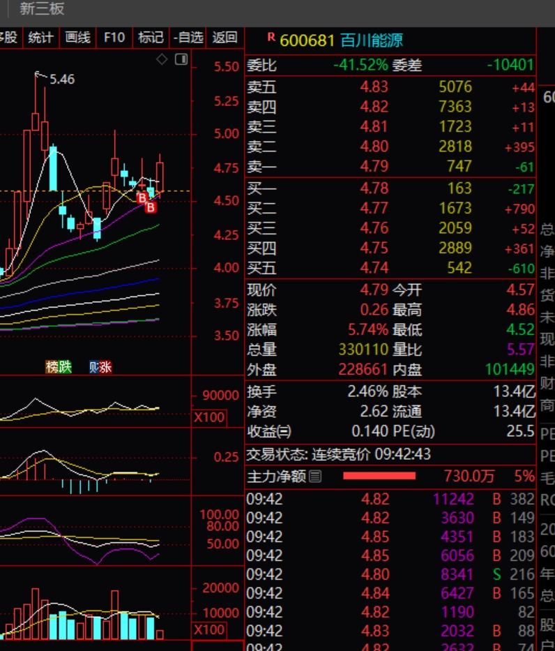Select 买五 bid price 4.74
This screenshot has height=651, width=555.
pos(374,268)
